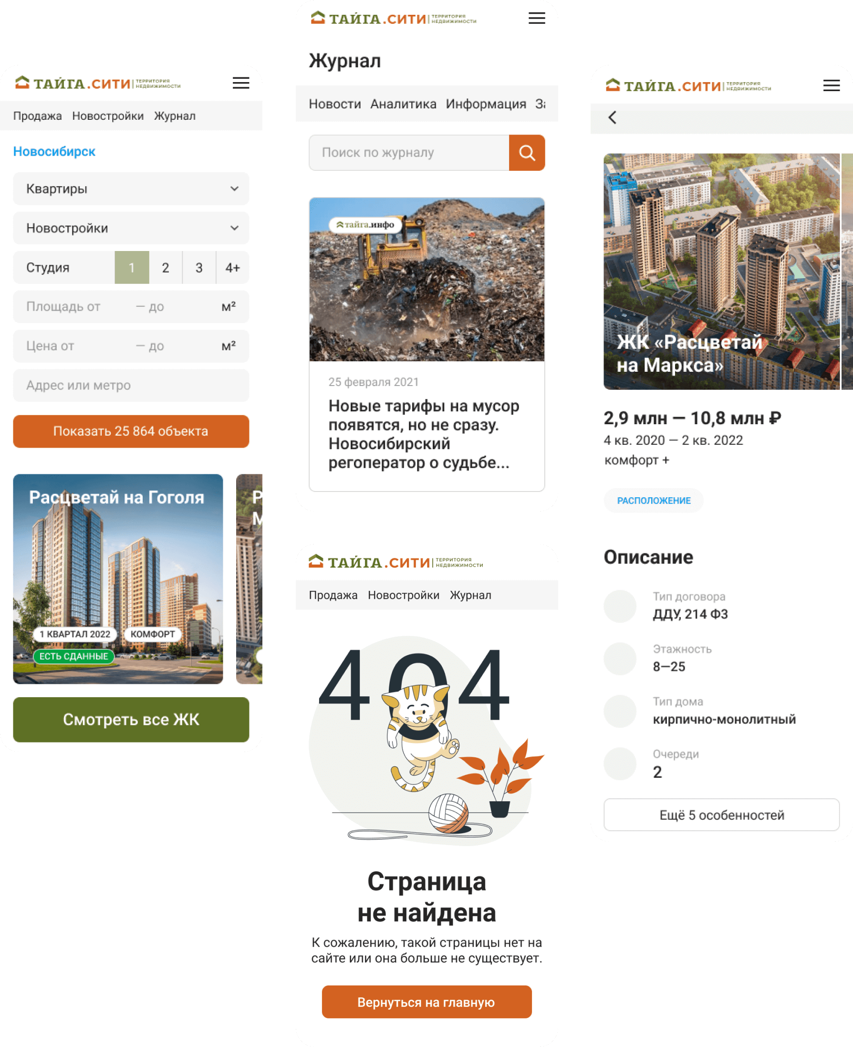Viewport: 853px width, 1047px height.
Task: Click the round icon beside Этажность
Action: point(620,659)
